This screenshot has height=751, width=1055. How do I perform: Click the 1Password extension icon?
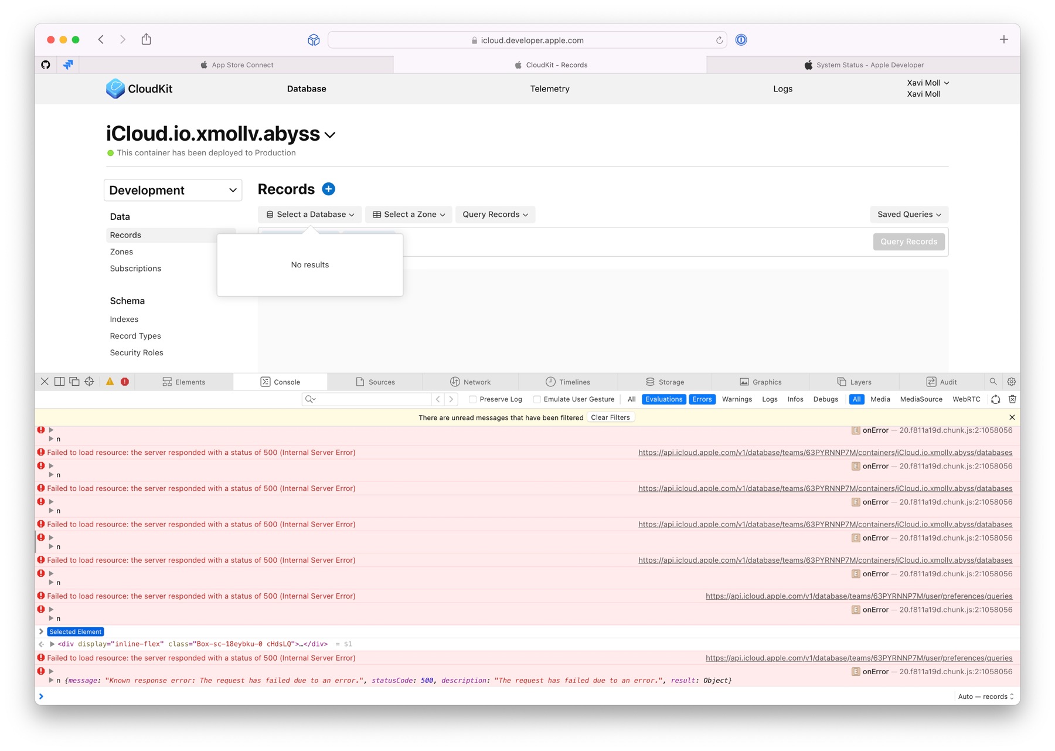(x=741, y=40)
